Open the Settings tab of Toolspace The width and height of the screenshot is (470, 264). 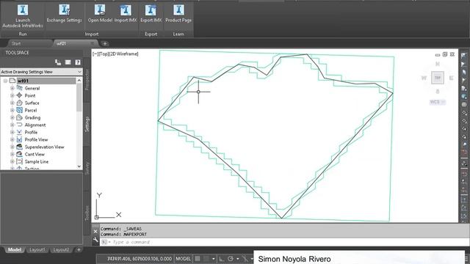87,124
